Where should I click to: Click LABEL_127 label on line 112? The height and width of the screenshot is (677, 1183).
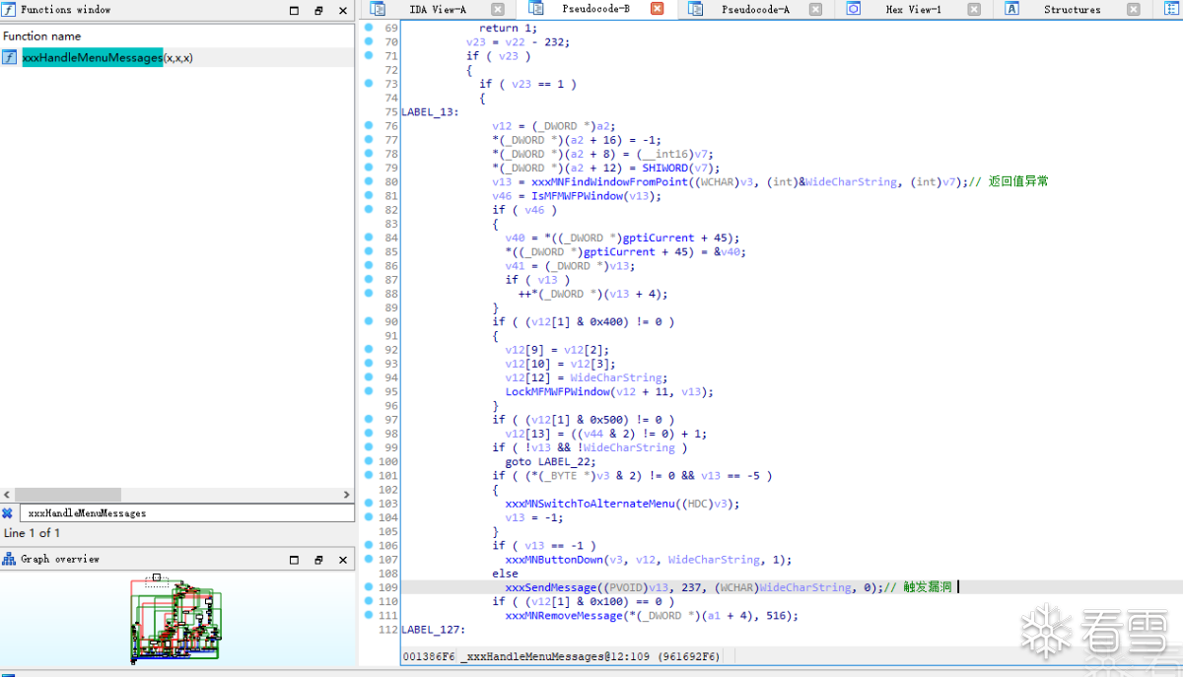click(433, 630)
